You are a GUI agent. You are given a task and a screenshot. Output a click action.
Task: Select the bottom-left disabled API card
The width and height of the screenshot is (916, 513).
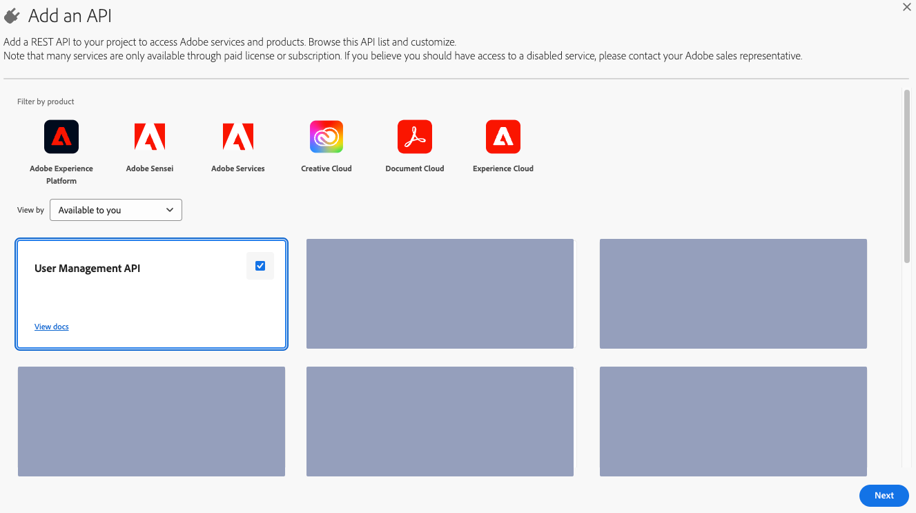(x=151, y=421)
